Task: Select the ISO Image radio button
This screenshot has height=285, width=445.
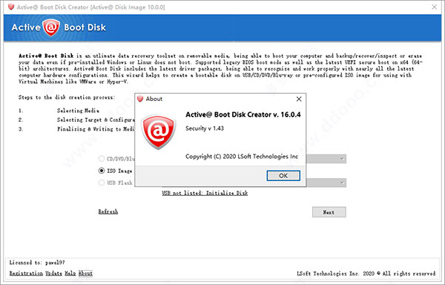Action: tap(102, 171)
